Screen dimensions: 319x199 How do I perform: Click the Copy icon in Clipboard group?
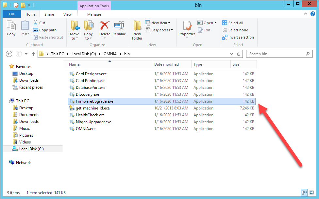pyautogui.click(x=11, y=26)
